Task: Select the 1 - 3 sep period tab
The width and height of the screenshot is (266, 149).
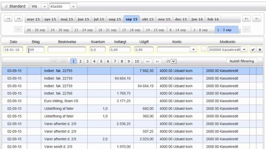Action: tap(227, 30)
